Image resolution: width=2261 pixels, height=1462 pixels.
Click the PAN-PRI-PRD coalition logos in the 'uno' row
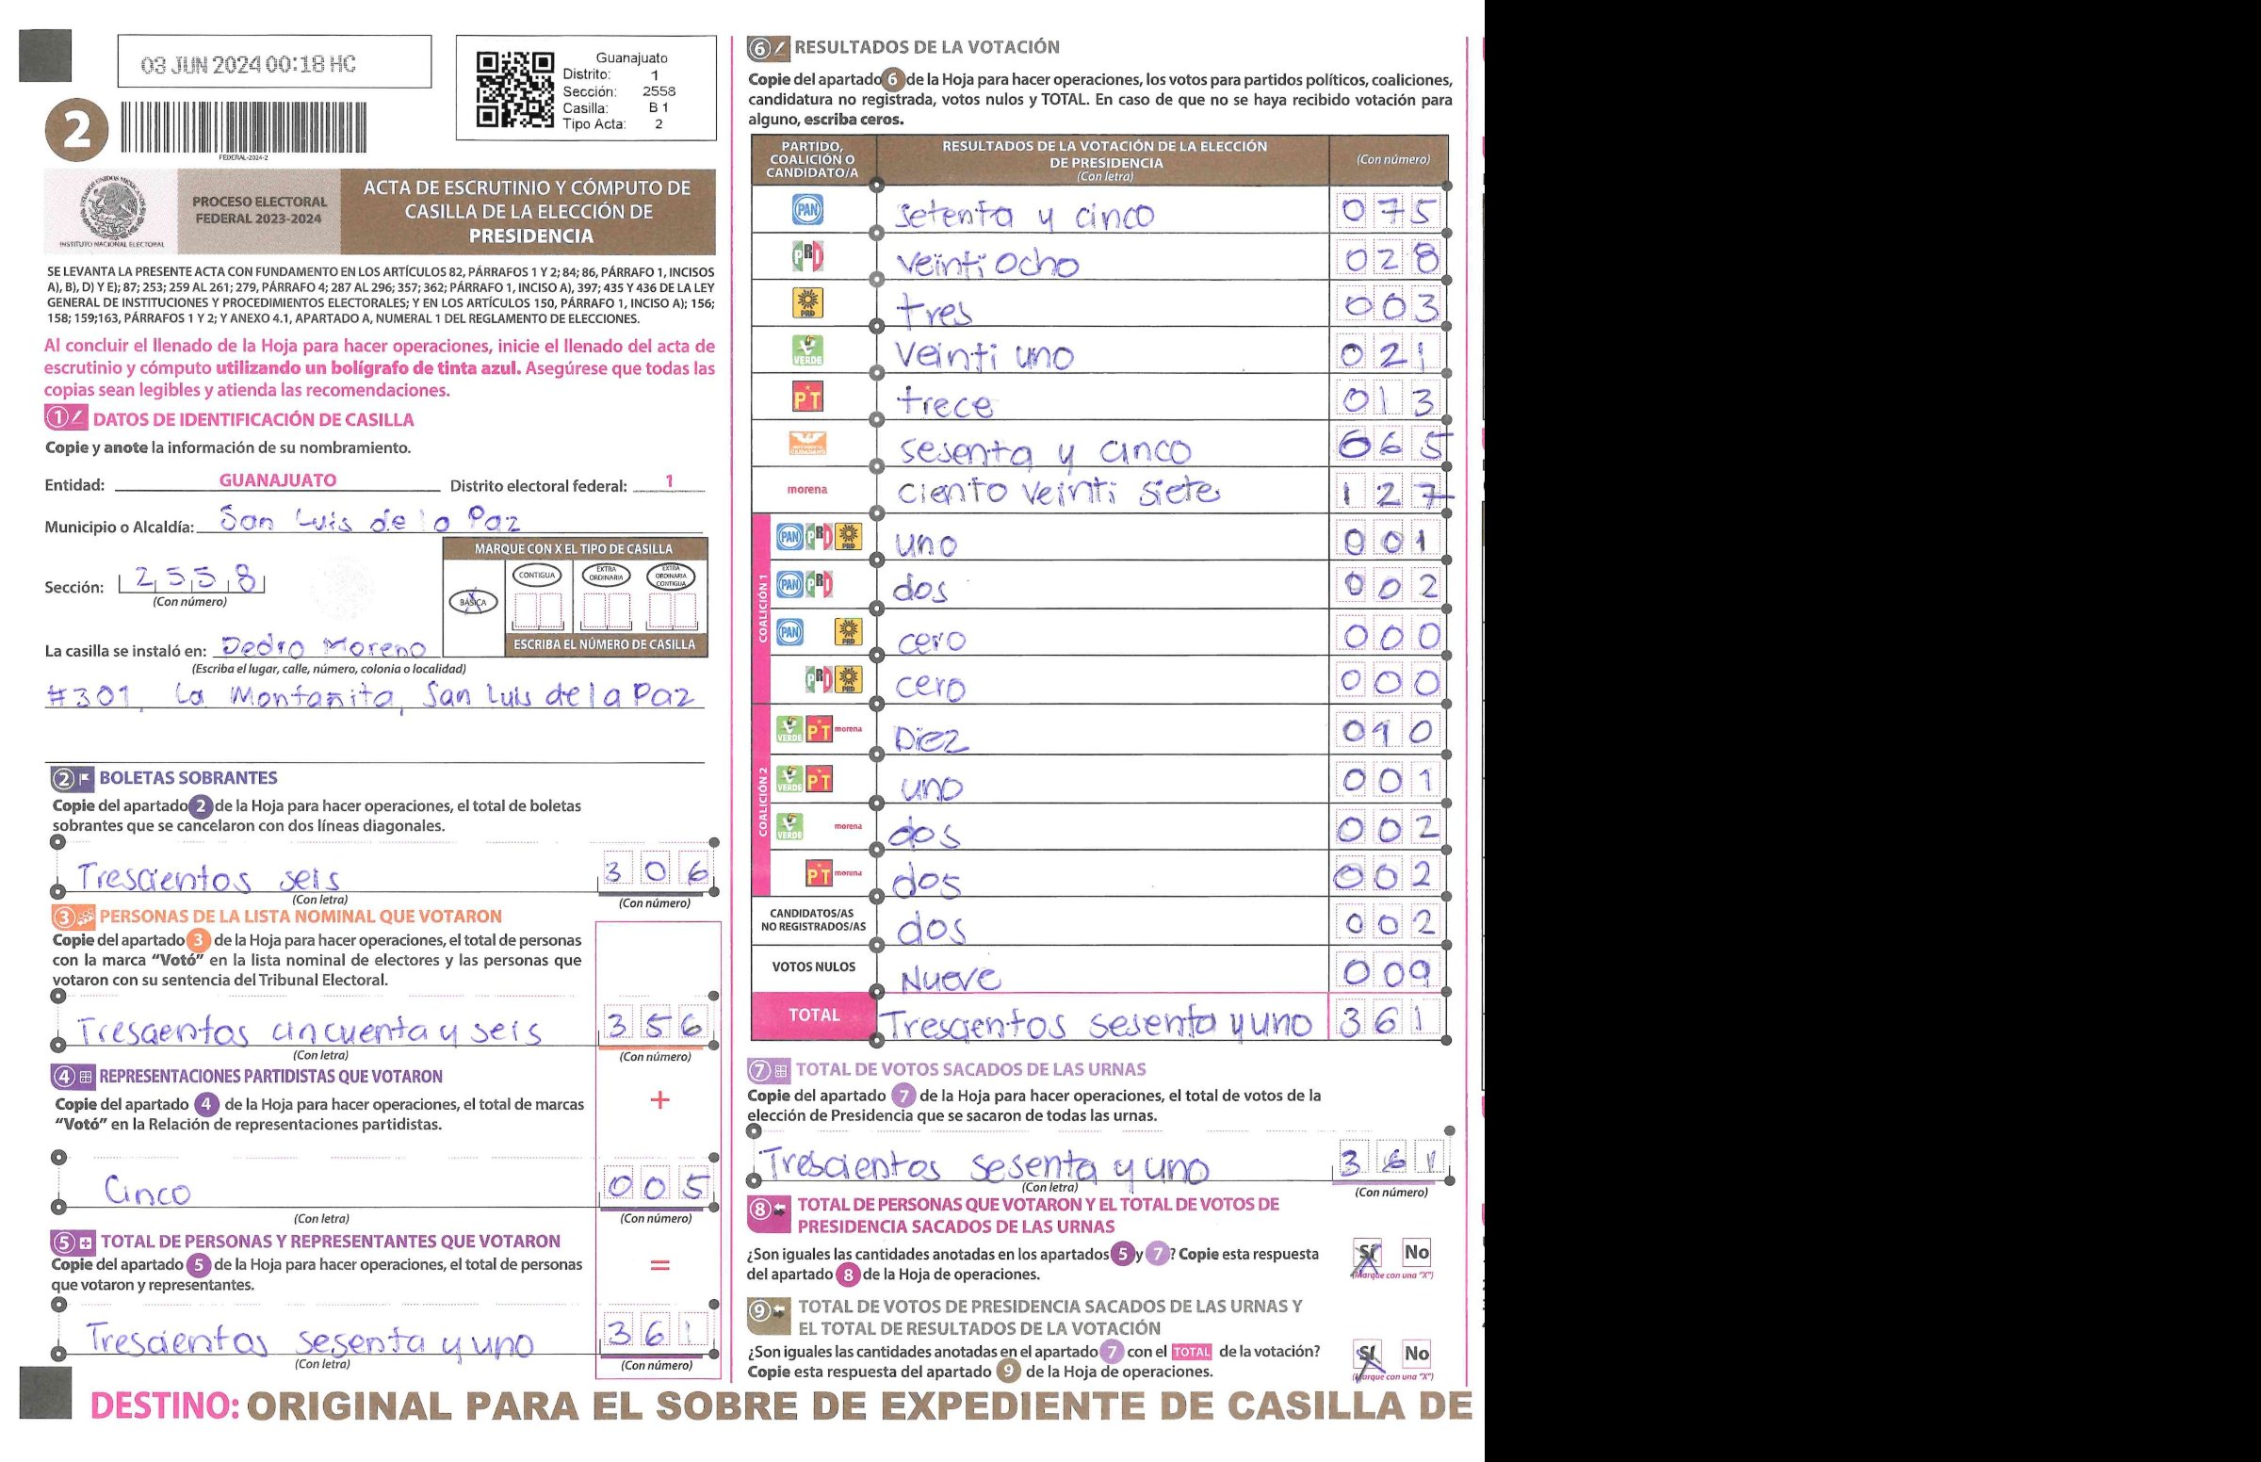(x=820, y=537)
